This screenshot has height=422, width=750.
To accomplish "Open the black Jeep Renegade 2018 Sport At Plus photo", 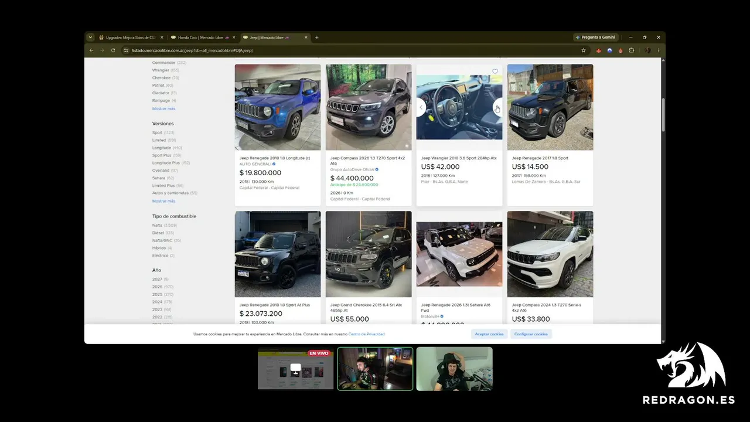I will click(x=278, y=254).
